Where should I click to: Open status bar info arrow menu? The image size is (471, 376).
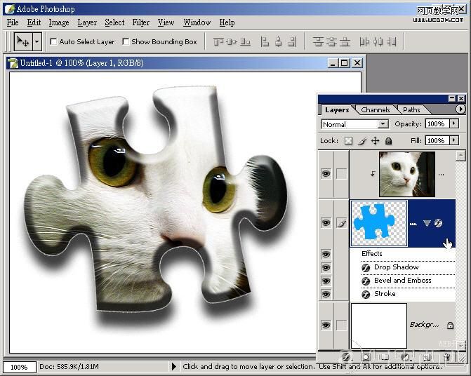[x=173, y=366]
